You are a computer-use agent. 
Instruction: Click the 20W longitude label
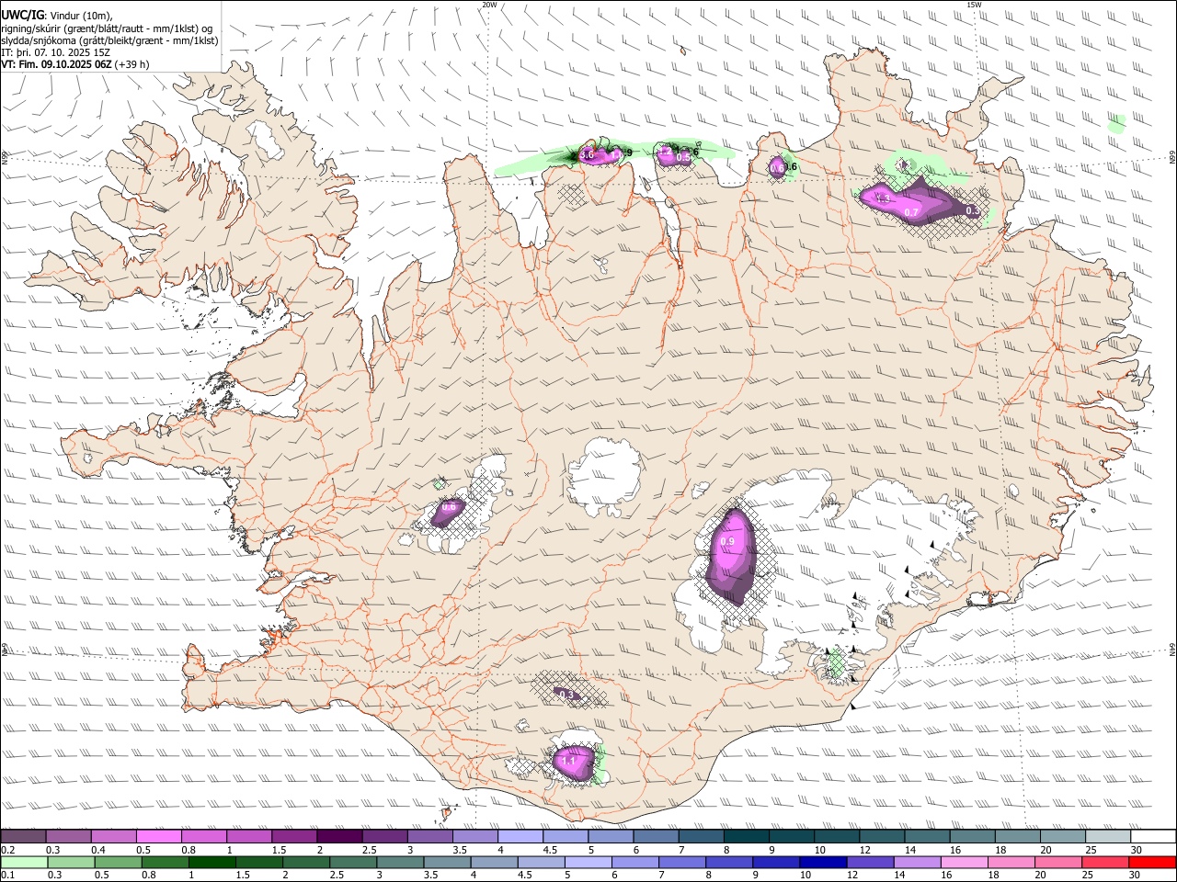click(x=489, y=5)
